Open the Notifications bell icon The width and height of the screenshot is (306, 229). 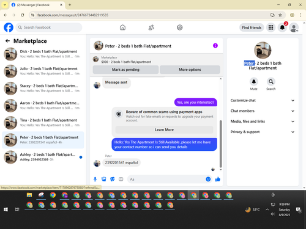pos(282,27)
